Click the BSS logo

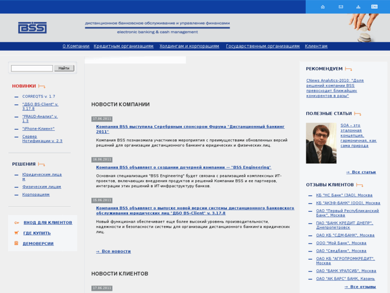click(x=32, y=27)
